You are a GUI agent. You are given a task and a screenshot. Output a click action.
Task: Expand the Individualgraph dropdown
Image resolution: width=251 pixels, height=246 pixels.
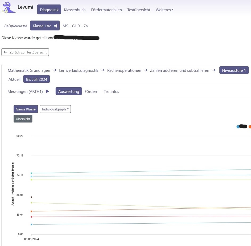55,109
